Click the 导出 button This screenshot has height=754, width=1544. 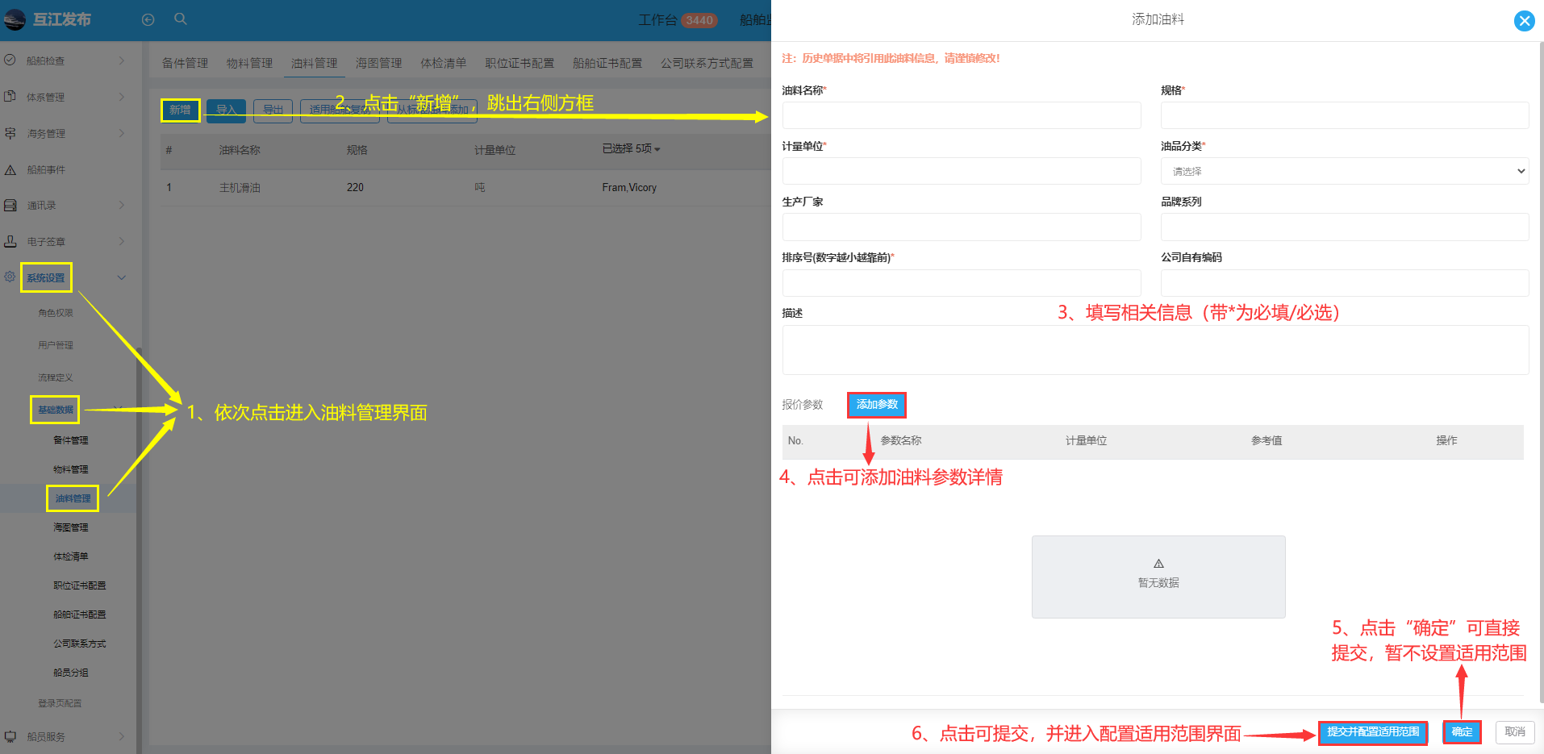(x=273, y=110)
